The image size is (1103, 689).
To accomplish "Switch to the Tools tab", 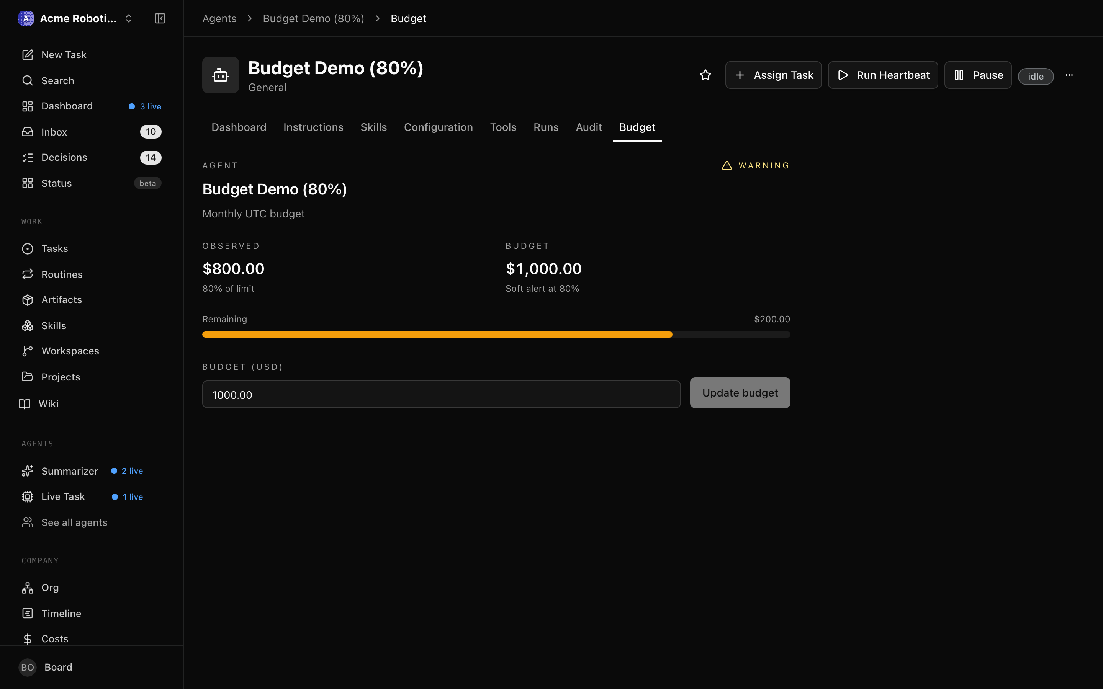I will [503, 127].
